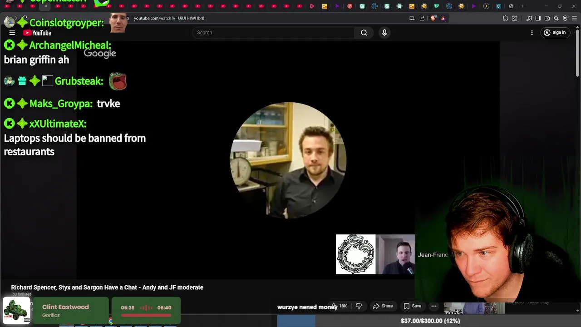Like the video with 18K likes
The width and height of the screenshot is (581, 327).
340,306
